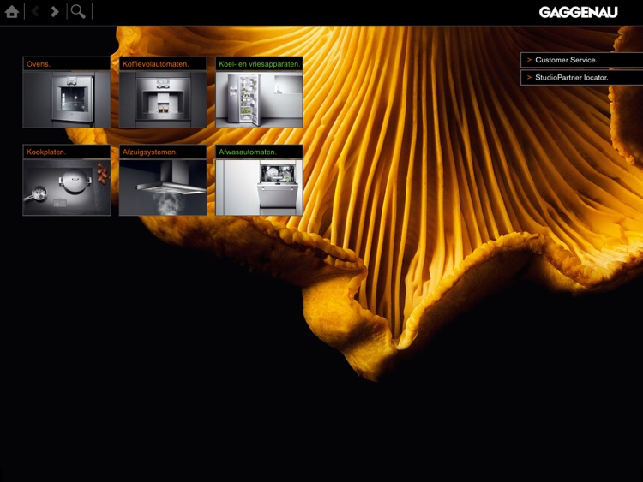Tap the cooktop with pan picture
This screenshot has height=482, width=643.
67,187
